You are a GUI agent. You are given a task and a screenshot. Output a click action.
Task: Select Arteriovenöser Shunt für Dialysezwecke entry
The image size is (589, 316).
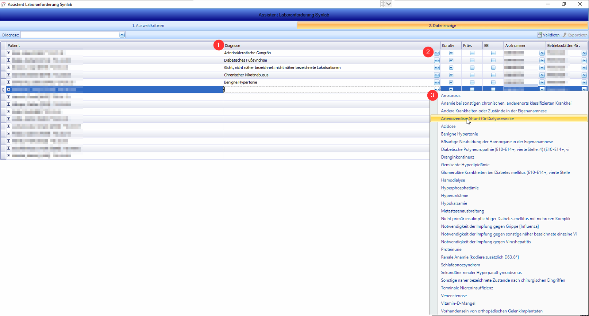point(477,119)
